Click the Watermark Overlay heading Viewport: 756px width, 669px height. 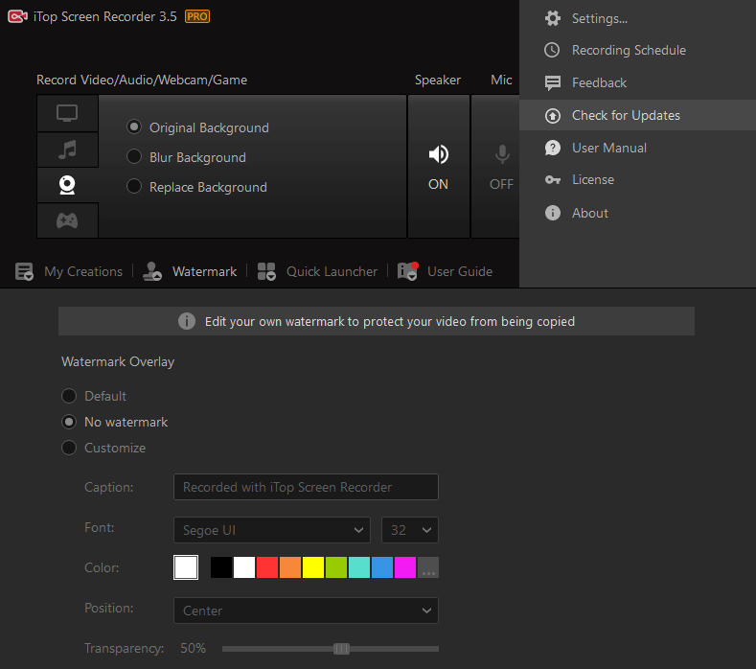118,361
